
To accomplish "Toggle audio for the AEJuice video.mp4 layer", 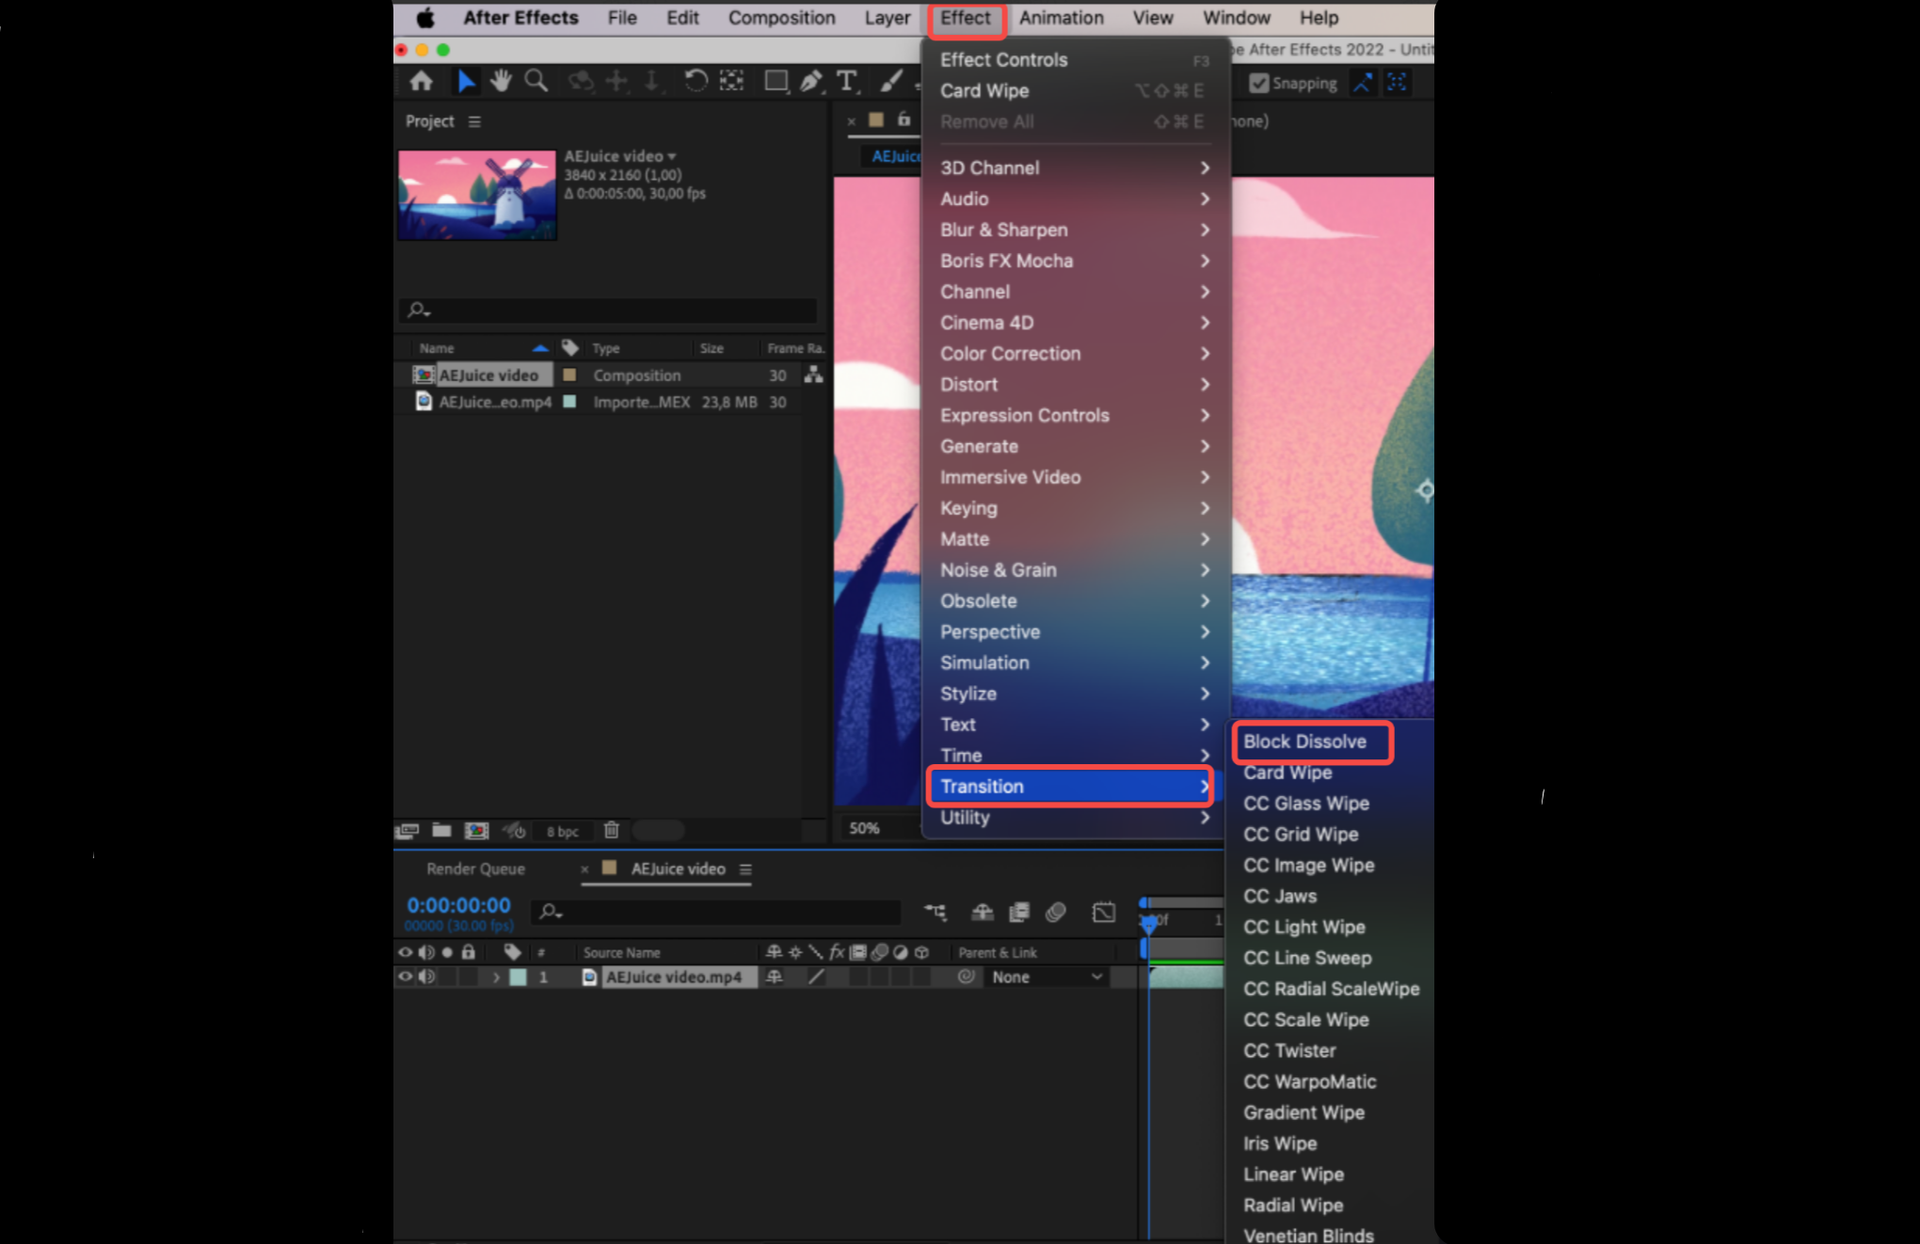I will click(x=427, y=977).
